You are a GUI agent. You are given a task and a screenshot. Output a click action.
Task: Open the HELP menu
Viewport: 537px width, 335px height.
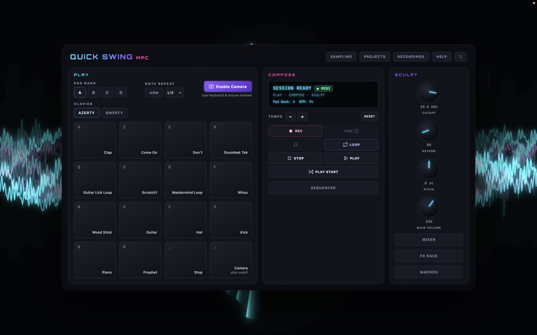point(442,57)
